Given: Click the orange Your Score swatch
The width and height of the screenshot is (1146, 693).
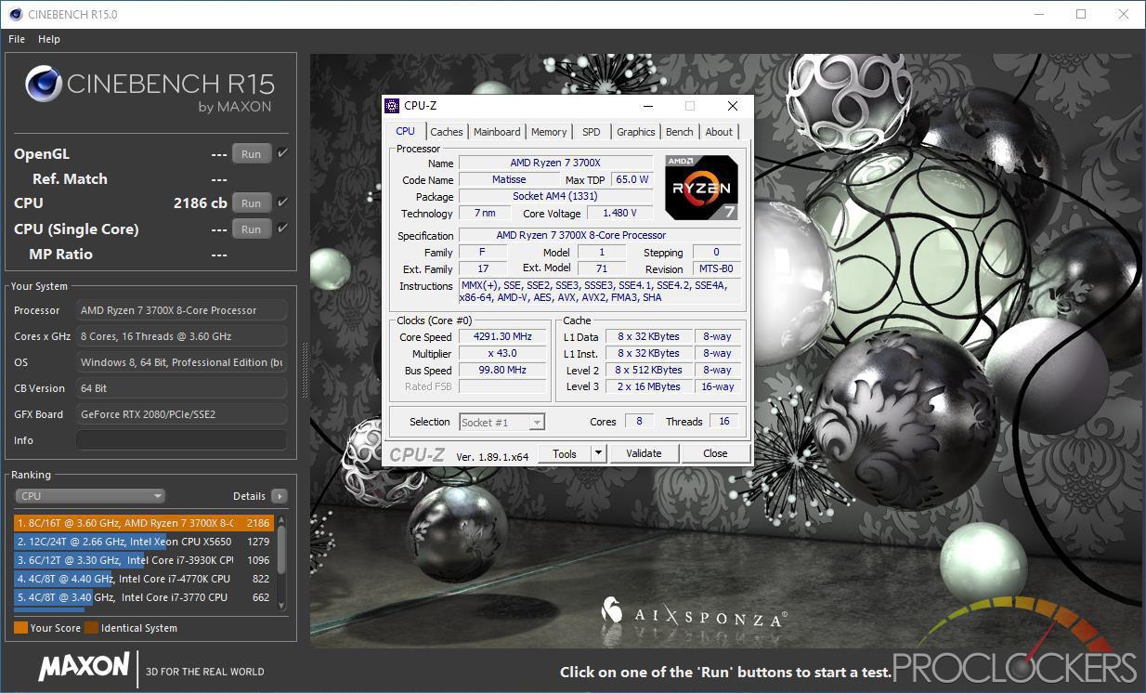Looking at the screenshot, I should 20,628.
